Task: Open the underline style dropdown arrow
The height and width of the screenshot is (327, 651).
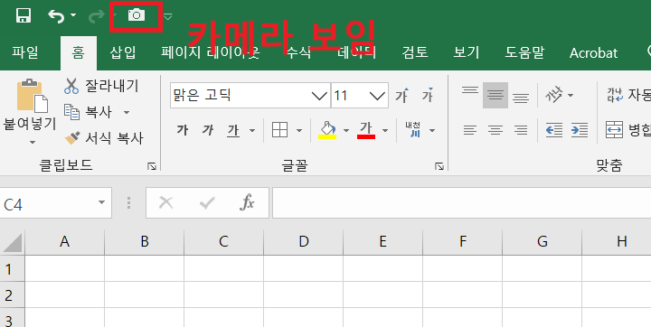Action: coord(252,131)
